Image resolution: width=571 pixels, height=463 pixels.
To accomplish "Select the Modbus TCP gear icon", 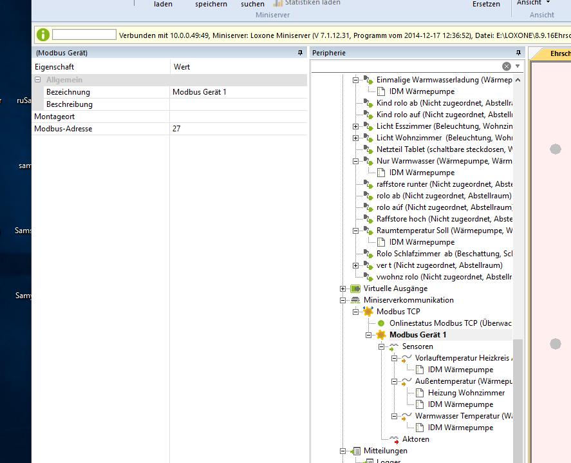I will coord(368,312).
